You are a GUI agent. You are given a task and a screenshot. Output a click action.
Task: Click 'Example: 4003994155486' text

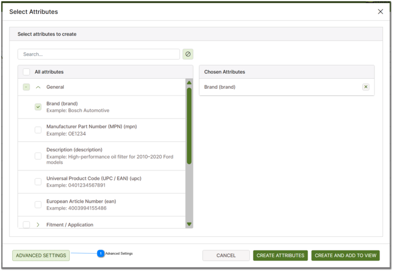coord(76,208)
